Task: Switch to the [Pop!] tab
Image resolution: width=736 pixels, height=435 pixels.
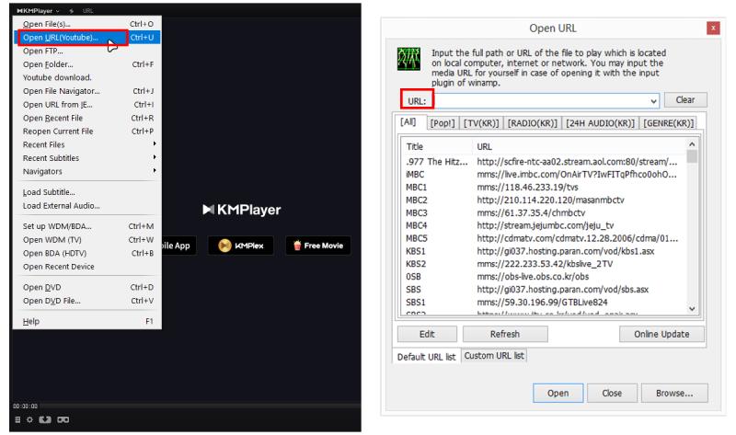Action: click(x=443, y=123)
